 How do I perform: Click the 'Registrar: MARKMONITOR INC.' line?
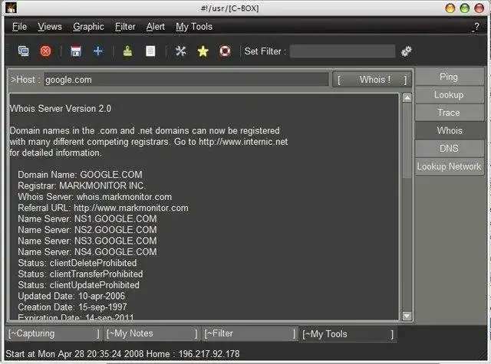81,185
